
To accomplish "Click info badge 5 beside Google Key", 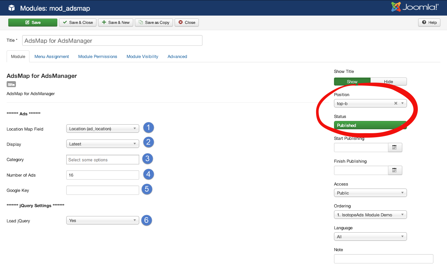I will [x=147, y=190].
